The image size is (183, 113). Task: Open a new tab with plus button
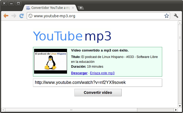point(81,8)
